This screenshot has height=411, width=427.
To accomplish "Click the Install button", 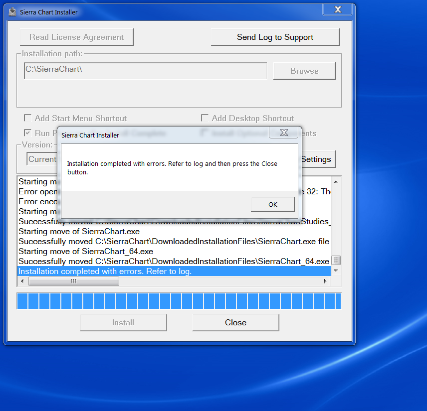I will 123,322.
